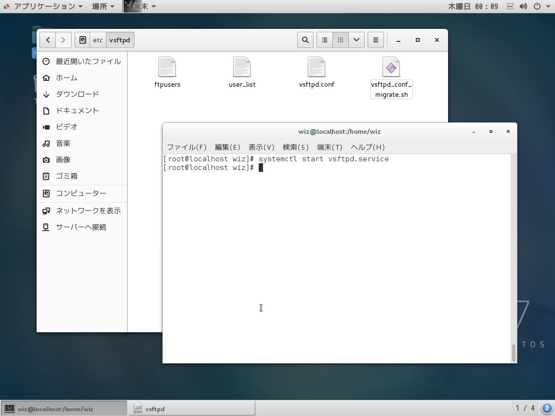This screenshot has height=416, width=555.
Task: Click workspace switcher 1 / 4
Action: coord(525,408)
